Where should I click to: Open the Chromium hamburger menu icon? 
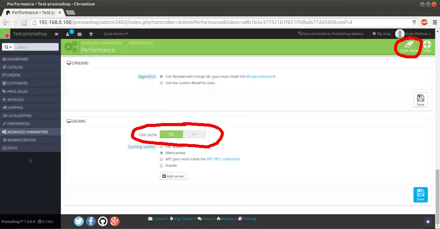[x=435, y=22]
